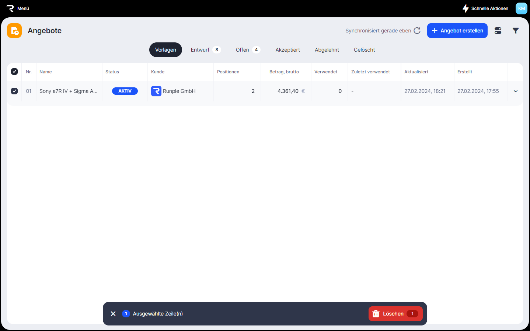
Task: Uncheck the select-all header checkbox
Action: (x=14, y=72)
